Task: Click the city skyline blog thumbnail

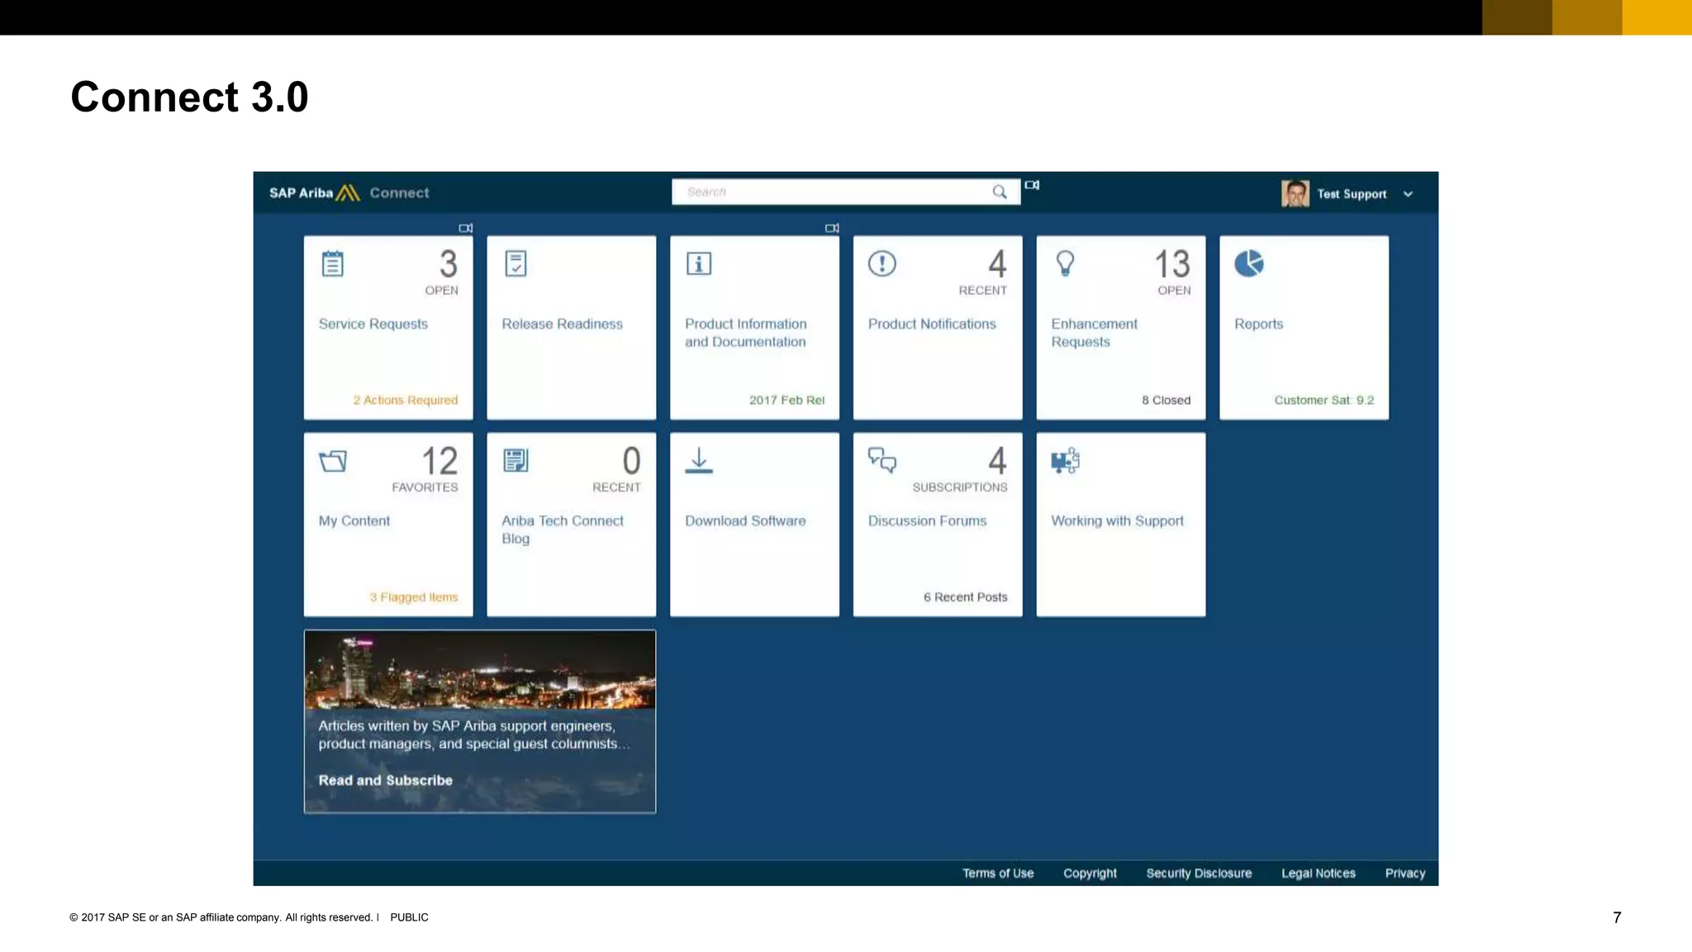Action: coord(479,669)
